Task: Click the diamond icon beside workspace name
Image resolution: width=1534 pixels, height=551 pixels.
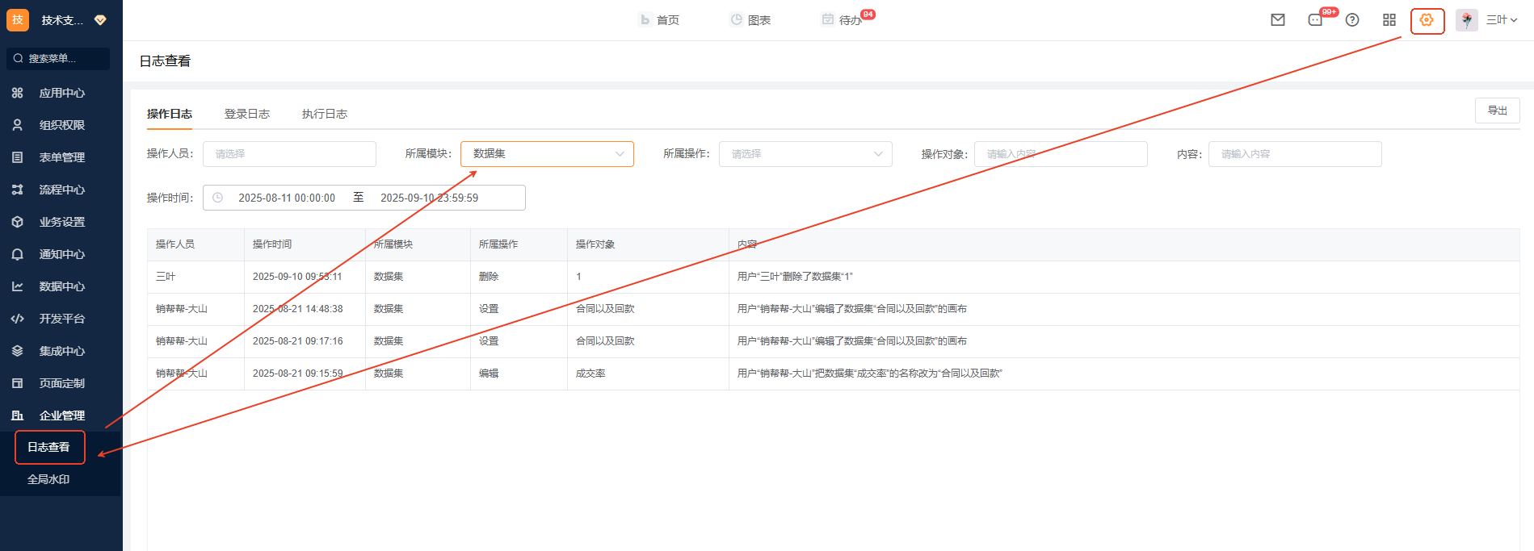Action: coord(100,20)
